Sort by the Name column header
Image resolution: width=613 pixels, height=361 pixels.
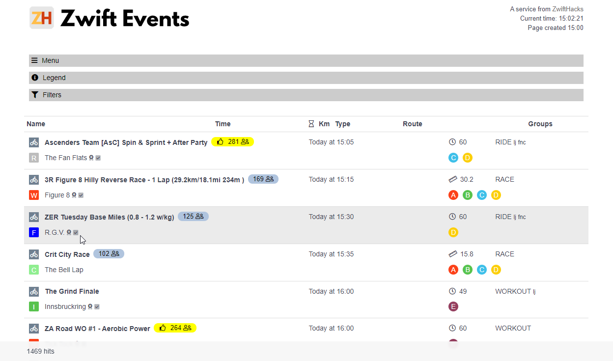(x=36, y=124)
